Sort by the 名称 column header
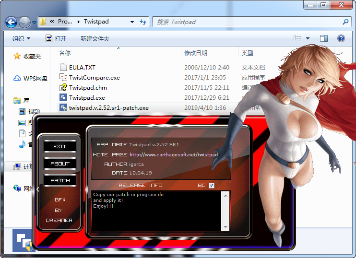This screenshot has width=356, height=258. 65,53
